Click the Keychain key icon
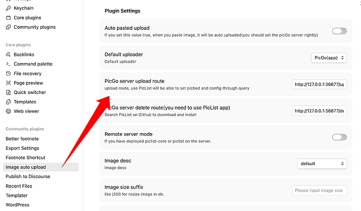This screenshot has width=361, height=211. 8,8
